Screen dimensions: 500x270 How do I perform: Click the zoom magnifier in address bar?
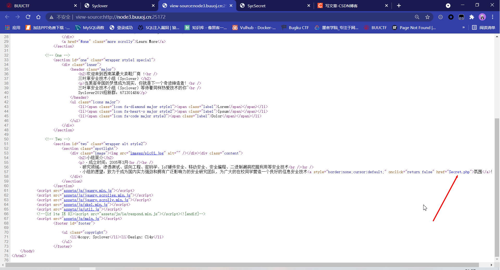coord(417,17)
